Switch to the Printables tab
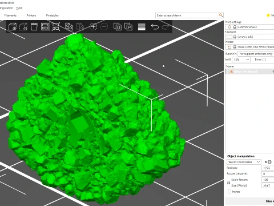This screenshot has width=274, height=206. (53, 15)
